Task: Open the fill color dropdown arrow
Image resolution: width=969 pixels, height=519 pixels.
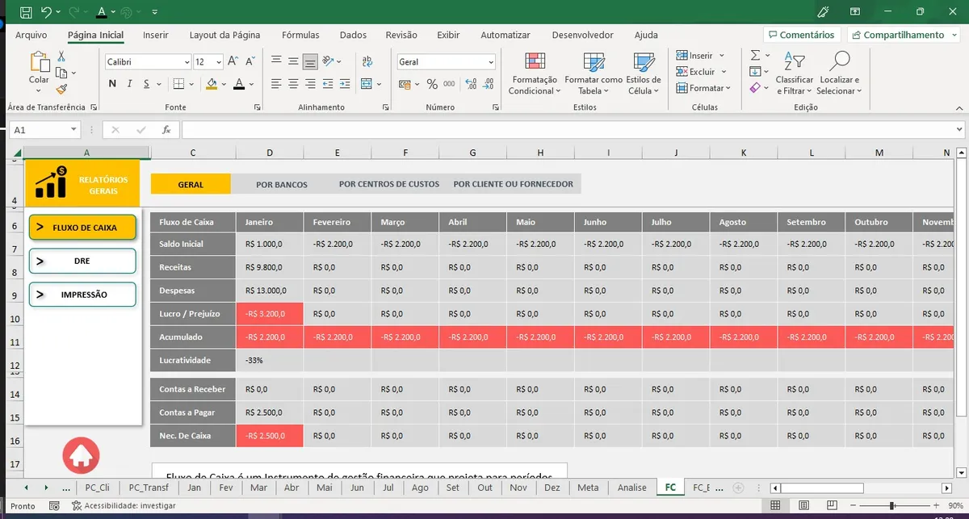Action: coord(223,84)
